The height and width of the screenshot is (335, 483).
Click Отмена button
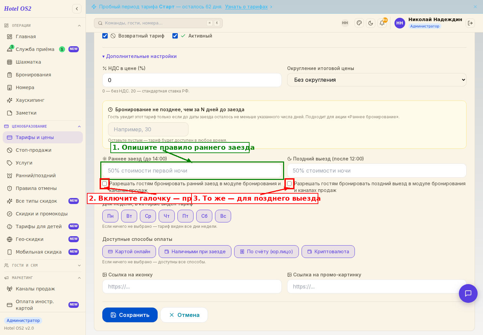tap(184, 315)
